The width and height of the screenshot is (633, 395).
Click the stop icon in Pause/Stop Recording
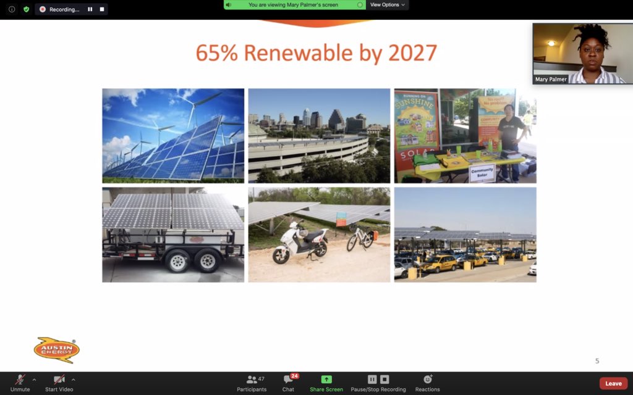(x=384, y=380)
